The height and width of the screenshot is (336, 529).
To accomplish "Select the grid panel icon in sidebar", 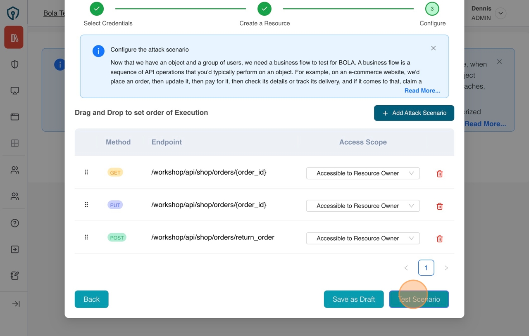I will pyautogui.click(x=14, y=143).
